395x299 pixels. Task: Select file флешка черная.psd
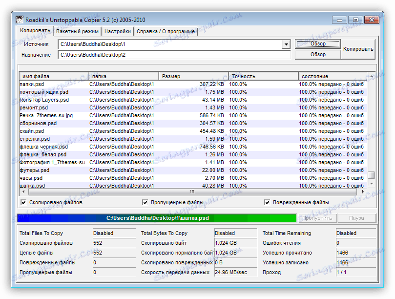pos(43,147)
